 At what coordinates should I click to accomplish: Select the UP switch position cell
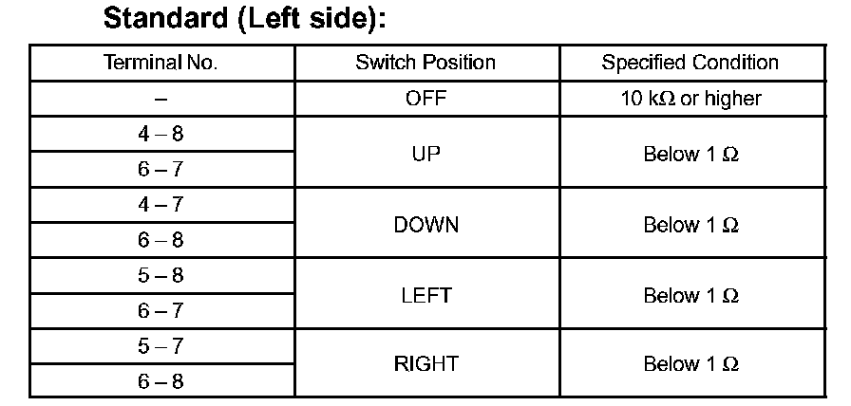coord(425,153)
